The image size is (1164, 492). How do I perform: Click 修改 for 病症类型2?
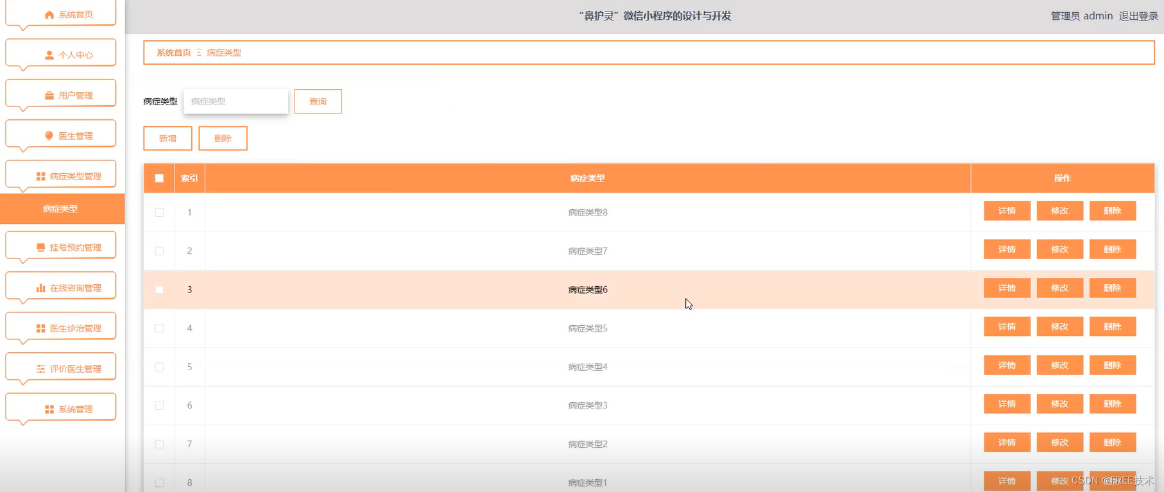pos(1059,442)
